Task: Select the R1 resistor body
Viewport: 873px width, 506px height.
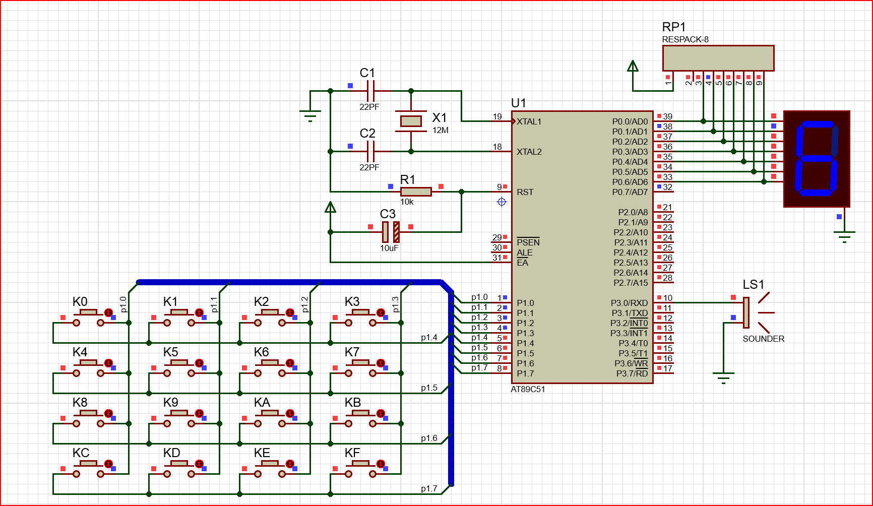Action: point(416,192)
